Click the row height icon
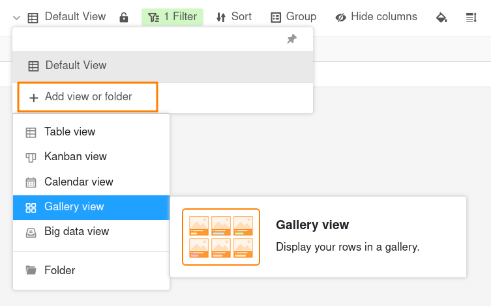Image resolution: width=491 pixels, height=306 pixels. (x=471, y=18)
